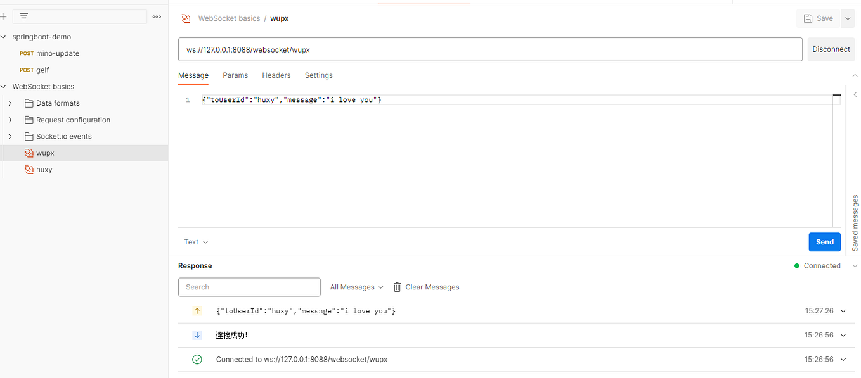Expand the Socket.io events folder
861x378 pixels.
point(10,136)
